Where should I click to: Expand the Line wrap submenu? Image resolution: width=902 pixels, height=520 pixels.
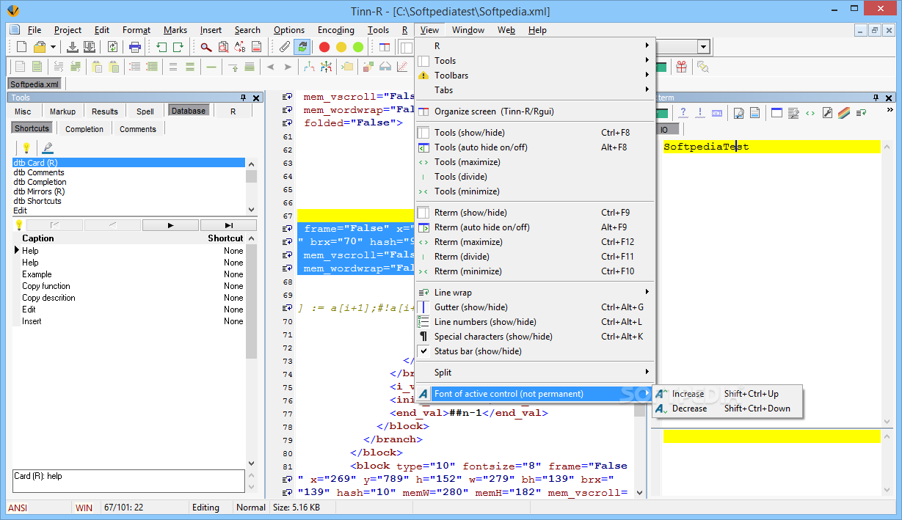click(x=534, y=293)
